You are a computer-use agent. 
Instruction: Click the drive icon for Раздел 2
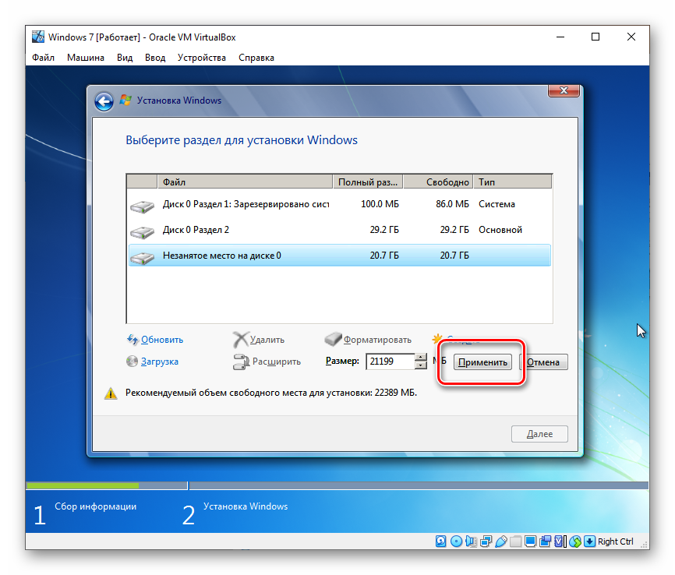coord(142,232)
